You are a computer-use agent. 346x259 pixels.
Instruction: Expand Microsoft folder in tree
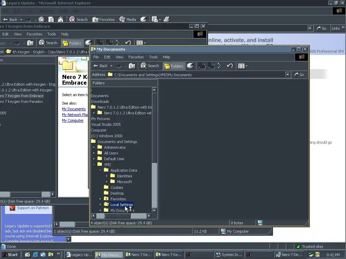(x=106, y=182)
